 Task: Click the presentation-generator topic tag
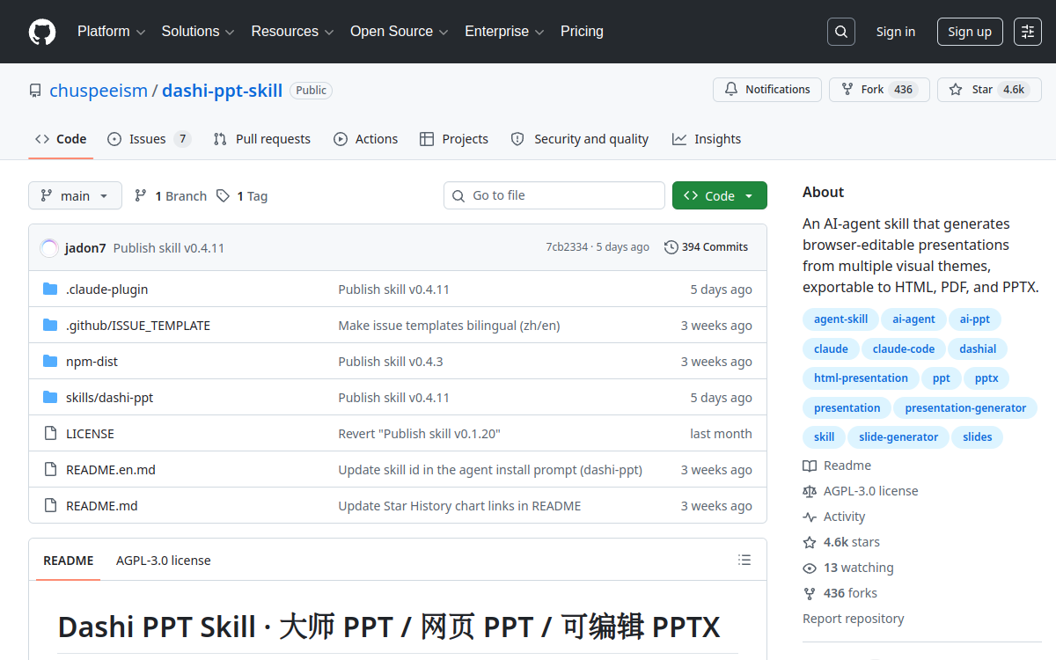[x=965, y=408]
